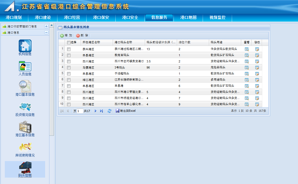298x184 pixels.
Task: Click the 增加 add button
Action: (x=66, y=35)
